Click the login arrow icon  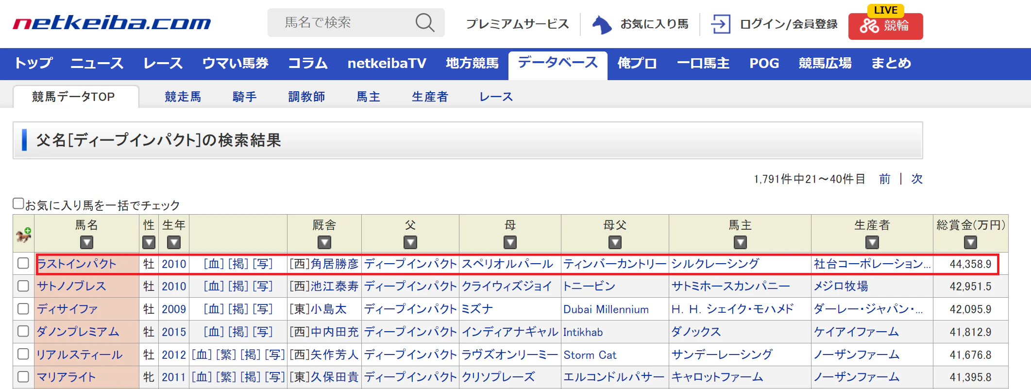721,24
